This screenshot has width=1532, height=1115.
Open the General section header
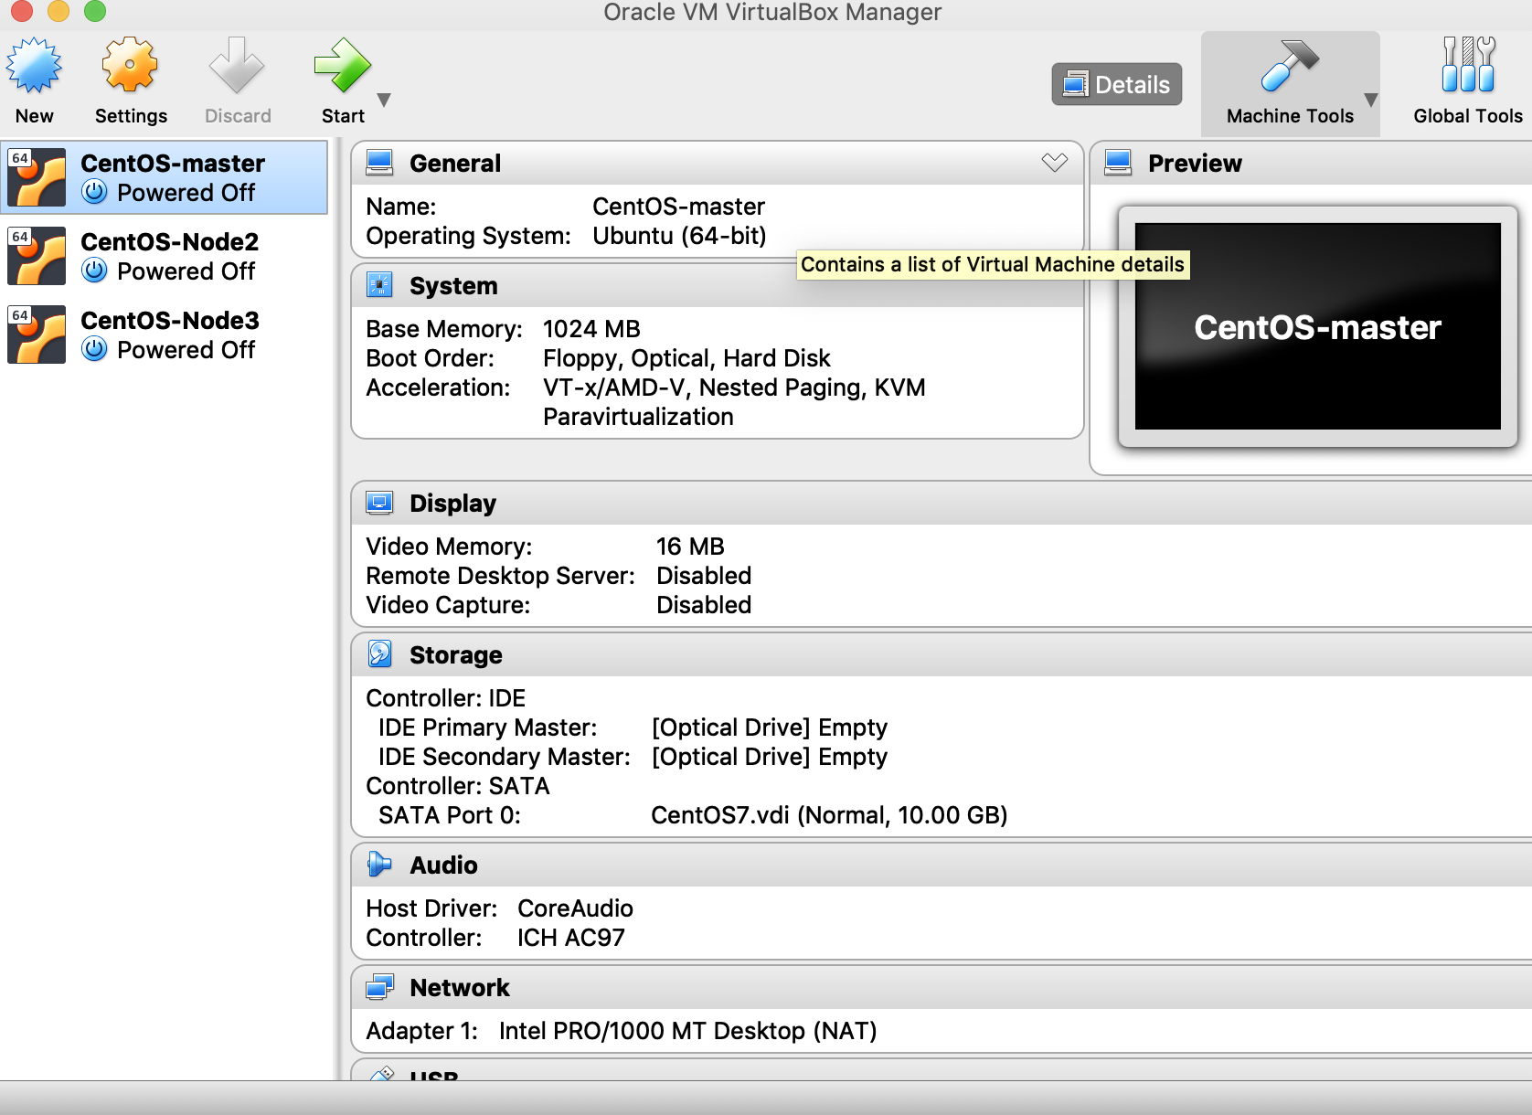coord(718,163)
